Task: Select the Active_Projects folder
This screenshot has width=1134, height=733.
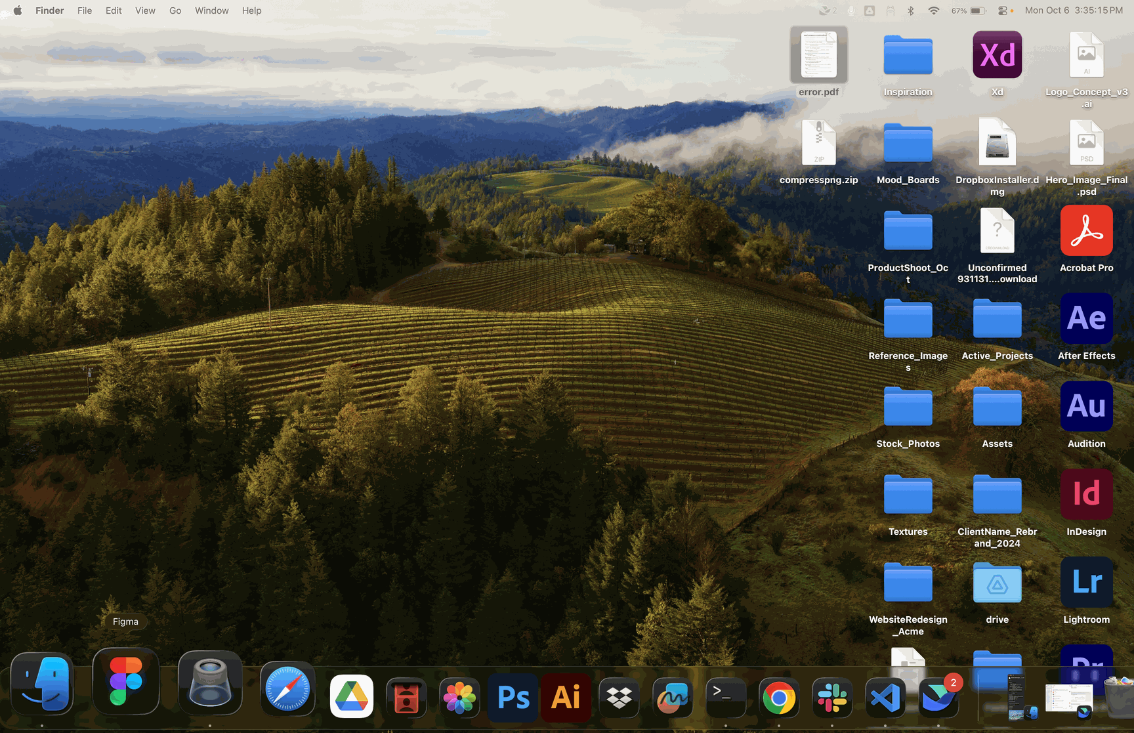Action: 997,319
